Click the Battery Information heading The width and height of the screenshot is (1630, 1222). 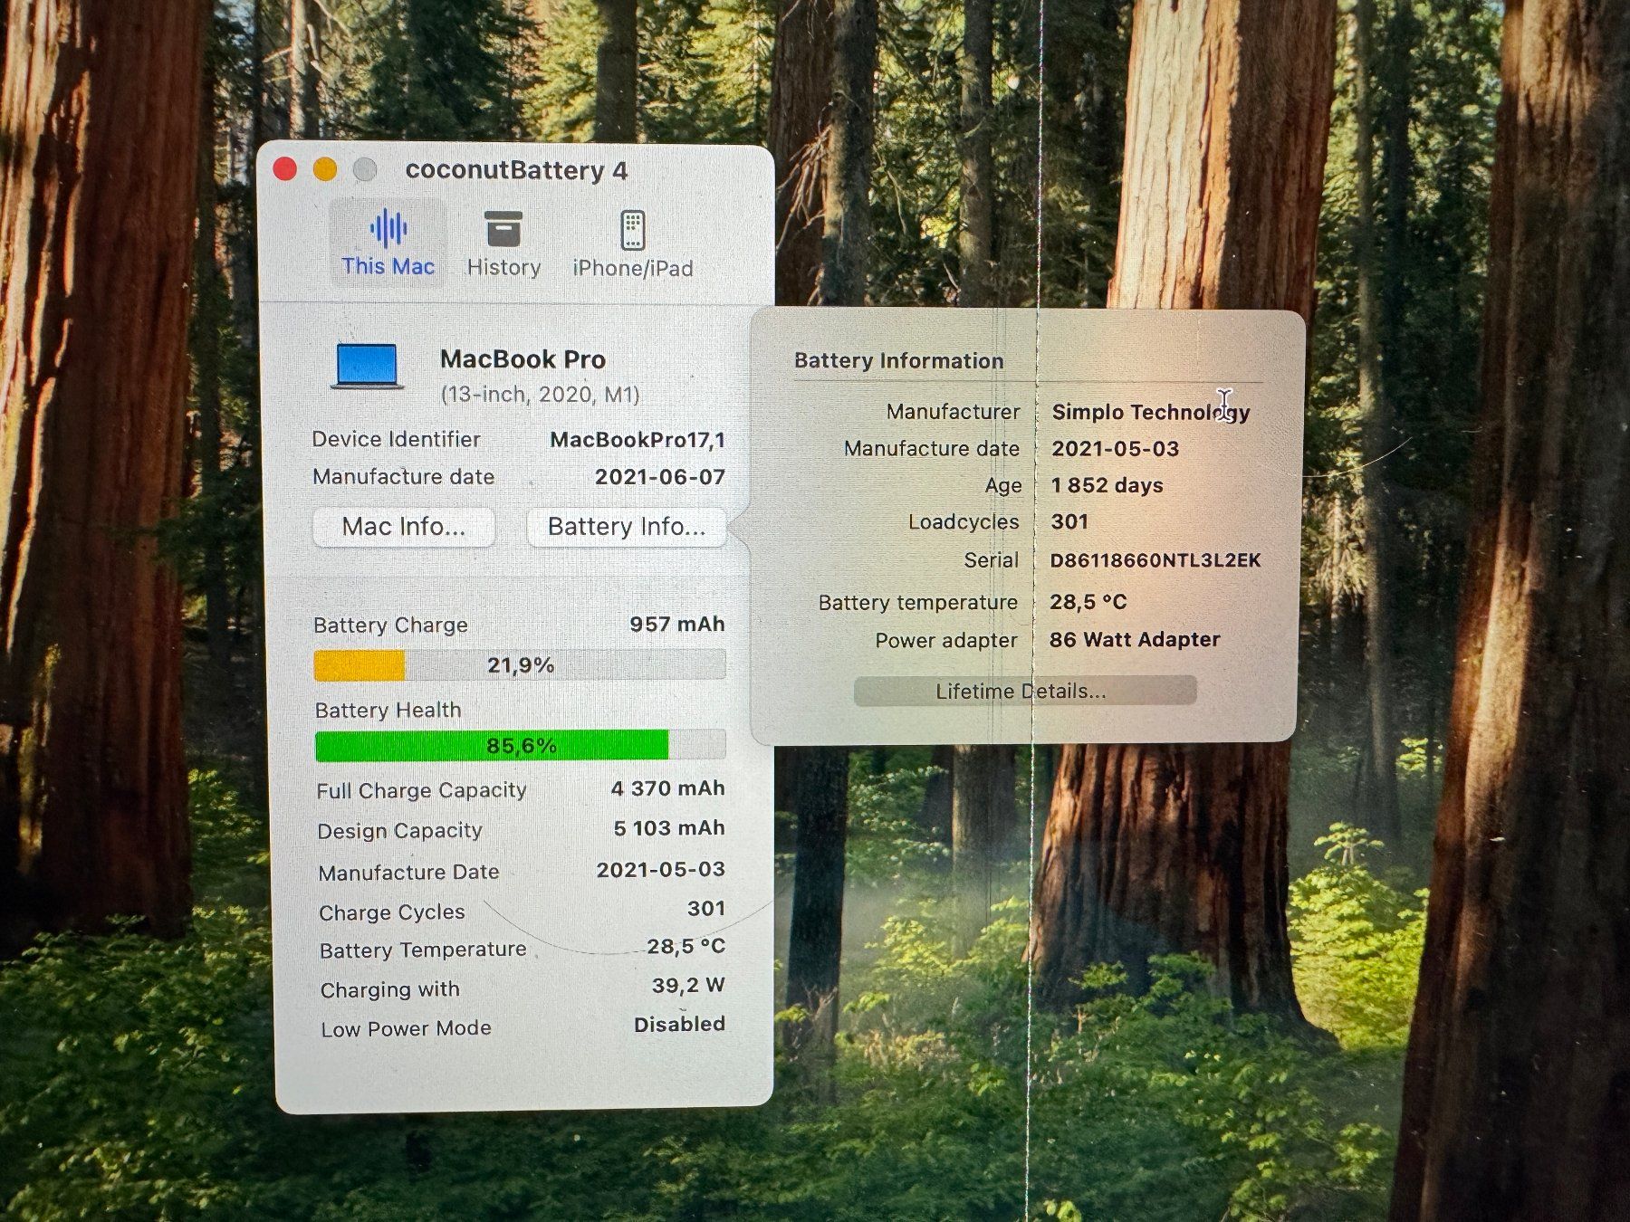point(899,361)
